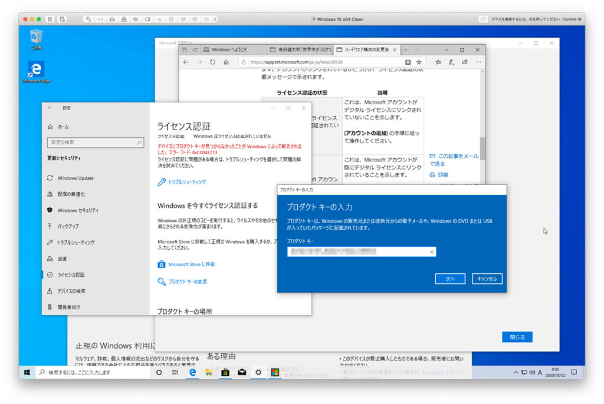Screen dimensions: 604x404
Task: Switch to 'Windows へようこそ' tab
Action: click(x=230, y=50)
